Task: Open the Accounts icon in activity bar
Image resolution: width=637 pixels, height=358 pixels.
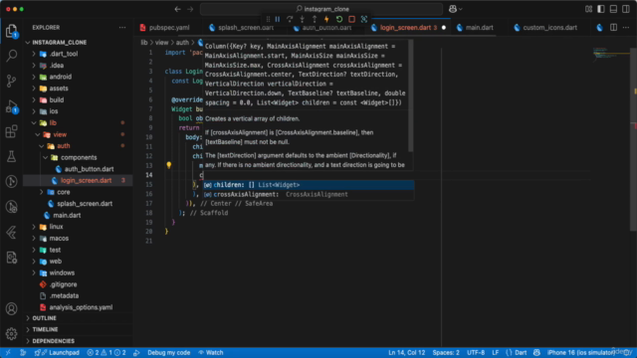Action: click(x=11, y=309)
